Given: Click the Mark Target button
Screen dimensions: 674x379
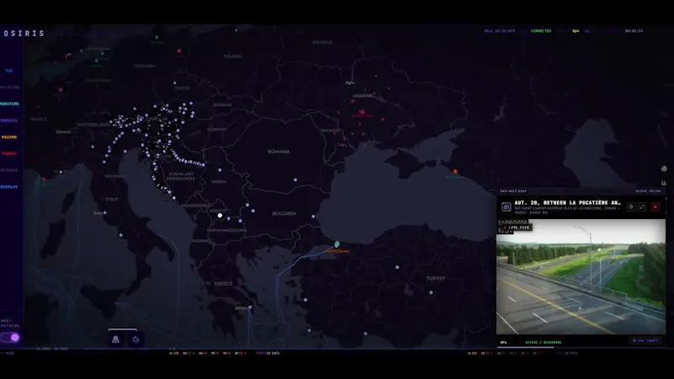Looking at the screenshot, I should coord(645,341).
